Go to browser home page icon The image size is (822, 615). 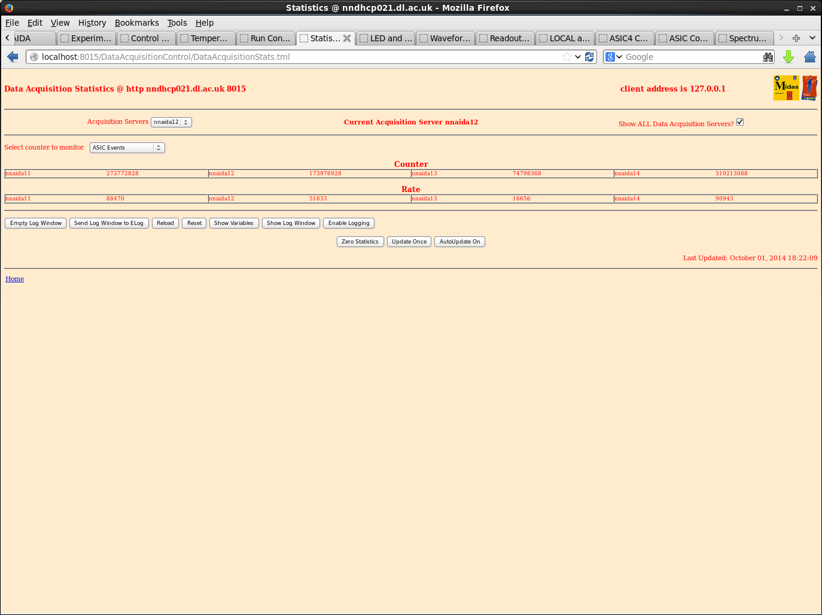[809, 57]
